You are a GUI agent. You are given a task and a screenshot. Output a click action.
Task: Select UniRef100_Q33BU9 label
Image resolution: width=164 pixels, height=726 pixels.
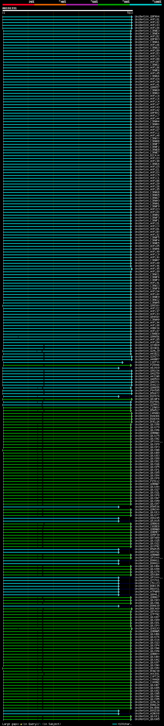coord(147,345)
